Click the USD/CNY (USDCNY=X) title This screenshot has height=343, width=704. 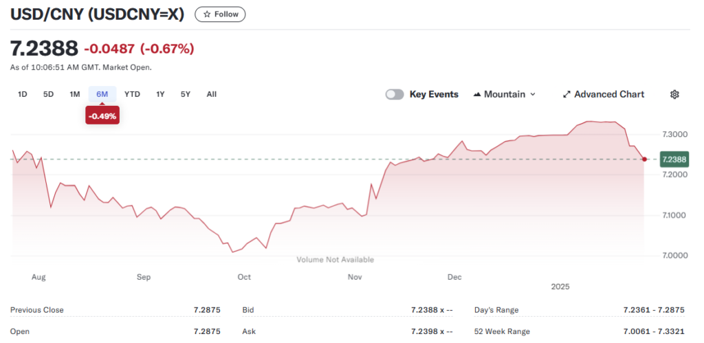(97, 14)
